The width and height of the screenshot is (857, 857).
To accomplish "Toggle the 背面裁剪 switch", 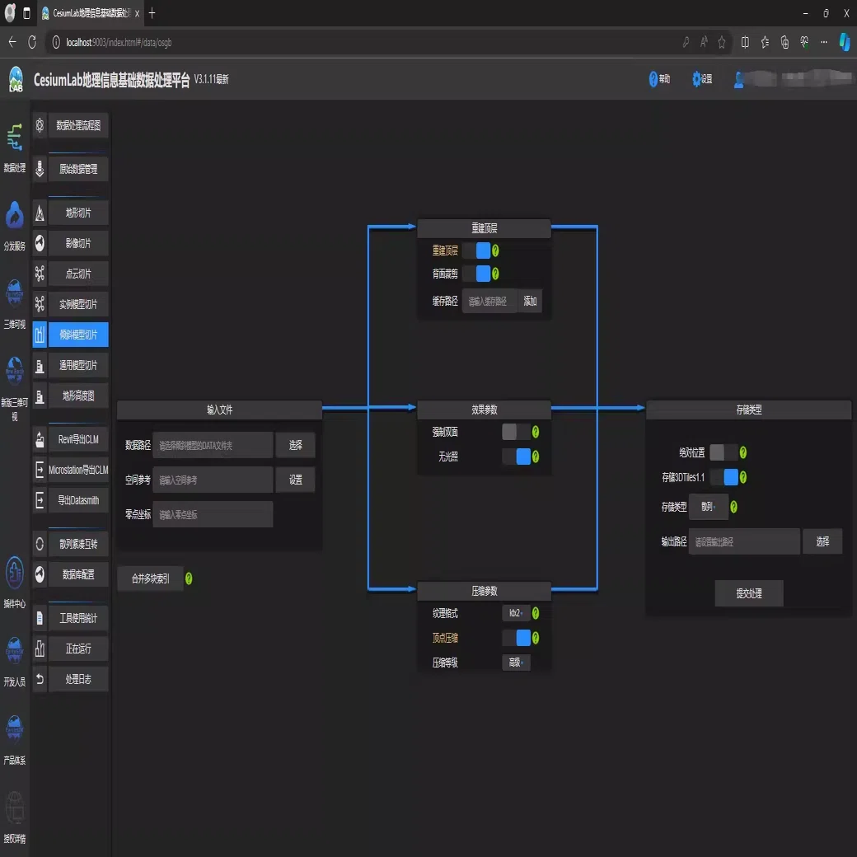I will pyautogui.click(x=476, y=274).
